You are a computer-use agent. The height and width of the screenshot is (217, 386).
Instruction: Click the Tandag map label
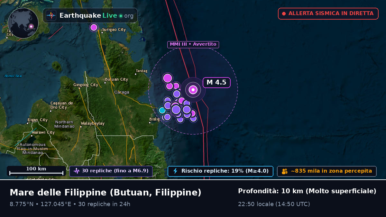142,71
